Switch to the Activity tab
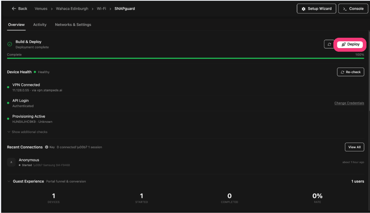370x213 pixels. coord(40,25)
